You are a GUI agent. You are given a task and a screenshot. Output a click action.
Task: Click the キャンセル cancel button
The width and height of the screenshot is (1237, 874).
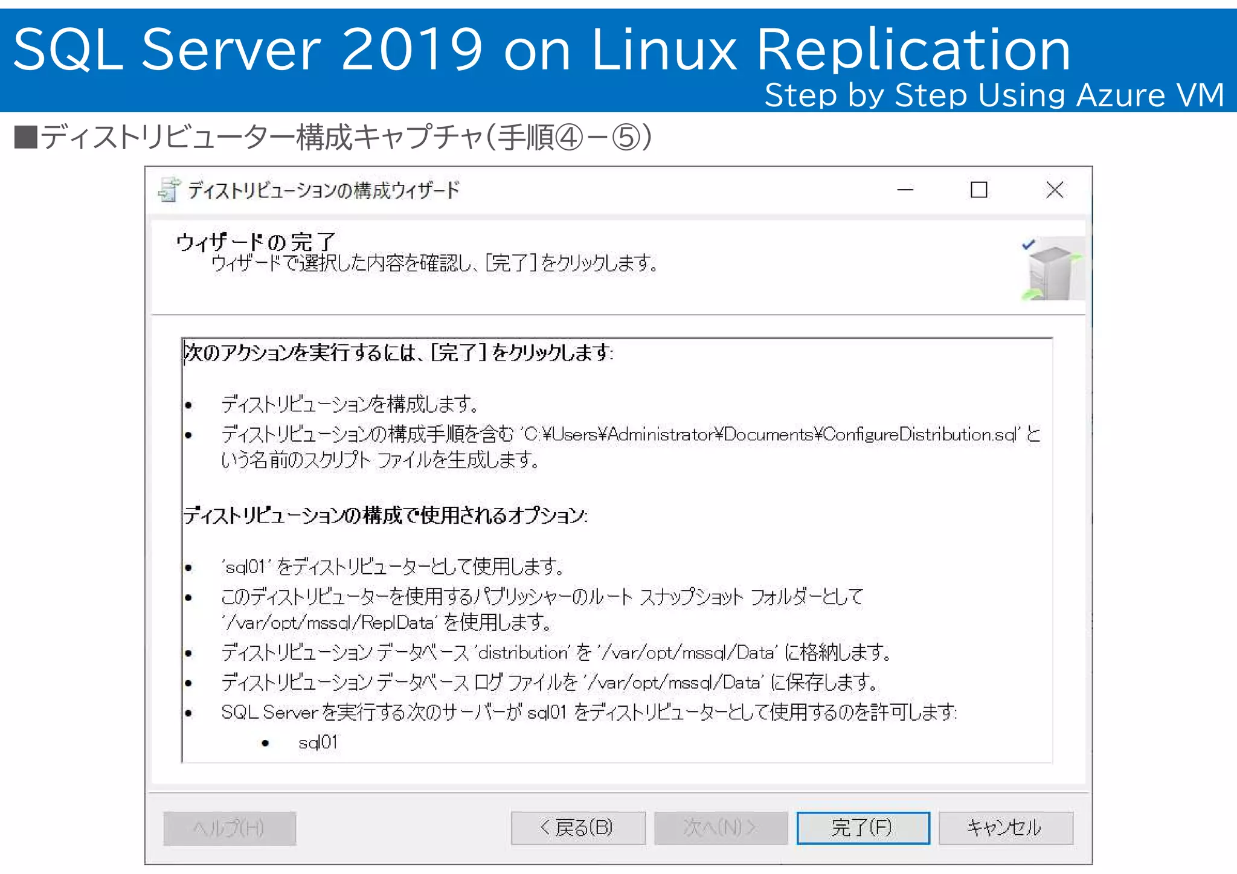click(1005, 827)
